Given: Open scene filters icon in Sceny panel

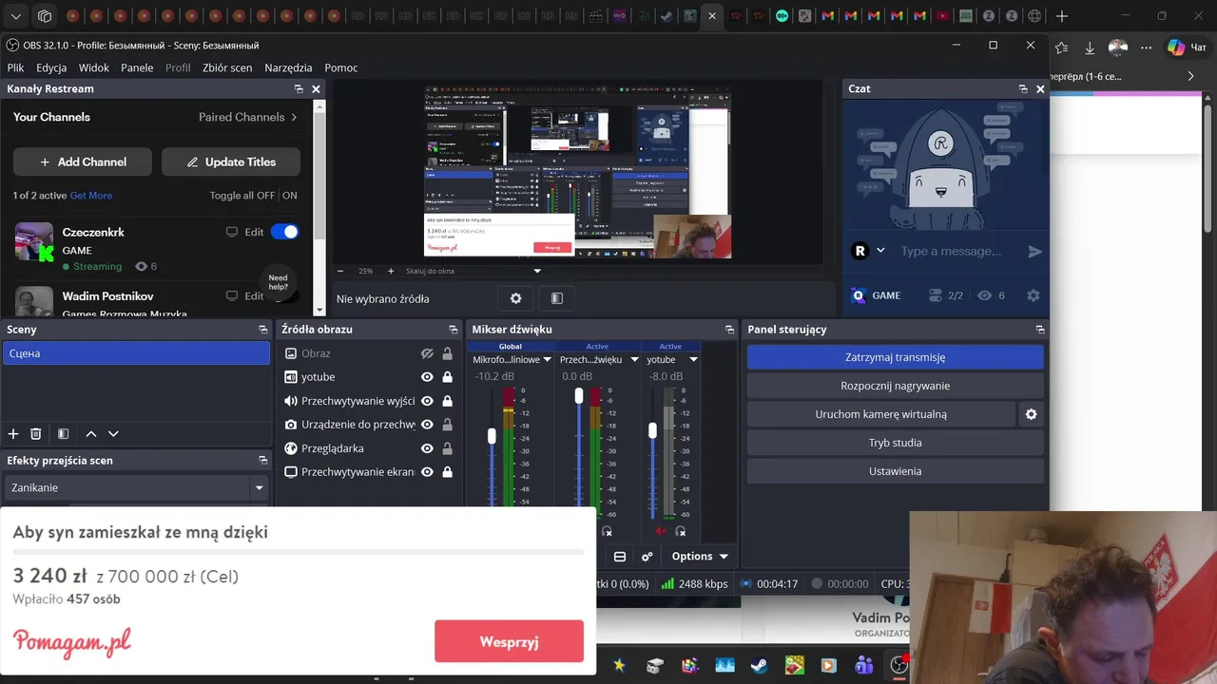Looking at the screenshot, I should [x=63, y=434].
